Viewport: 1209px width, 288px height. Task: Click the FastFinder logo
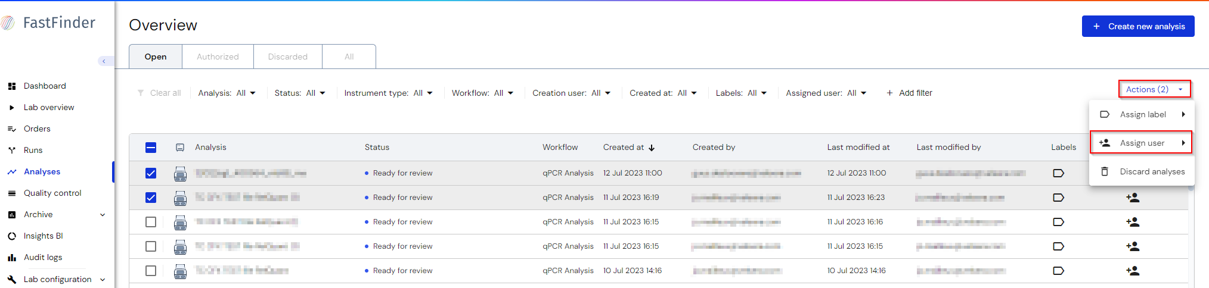48,23
